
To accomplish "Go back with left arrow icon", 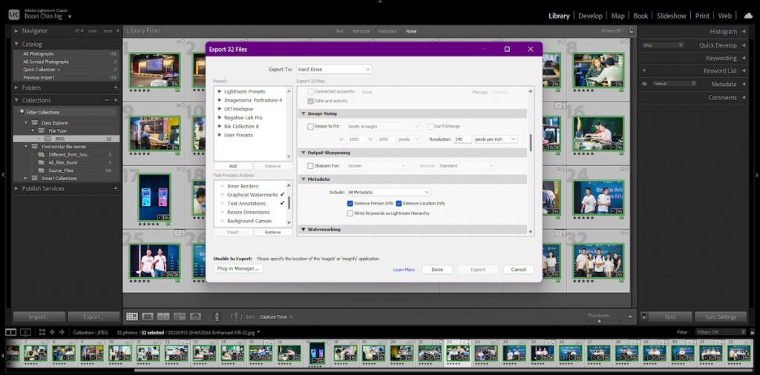I will click(x=53, y=332).
